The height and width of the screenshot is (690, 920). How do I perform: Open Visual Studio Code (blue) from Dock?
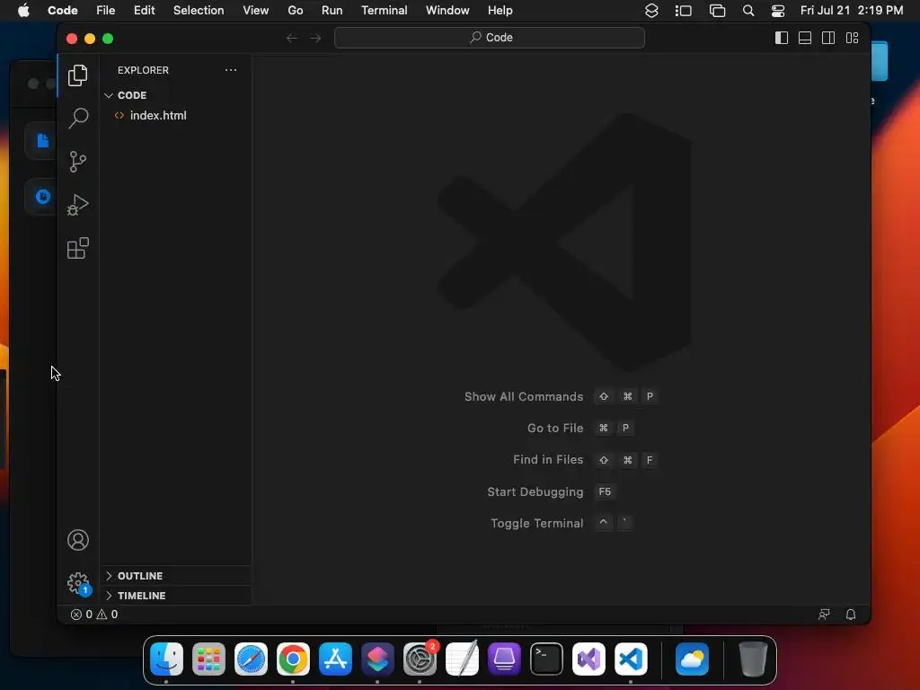coord(632,659)
